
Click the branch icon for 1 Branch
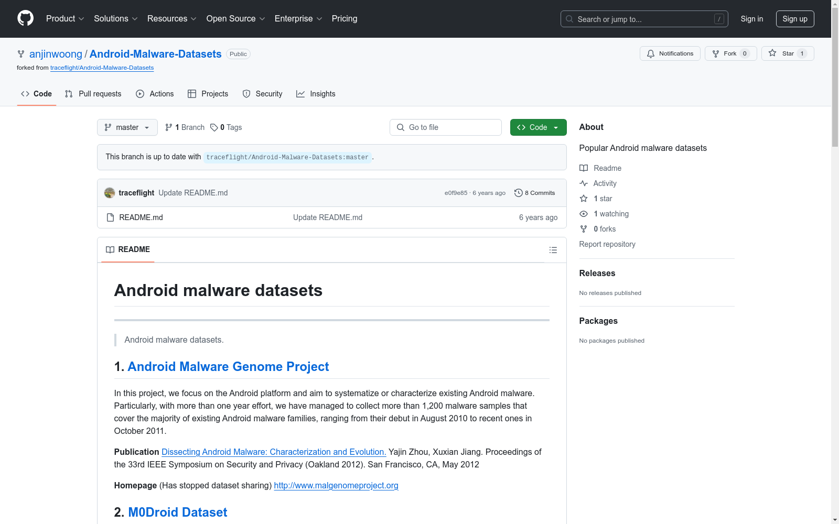(169, 127)
